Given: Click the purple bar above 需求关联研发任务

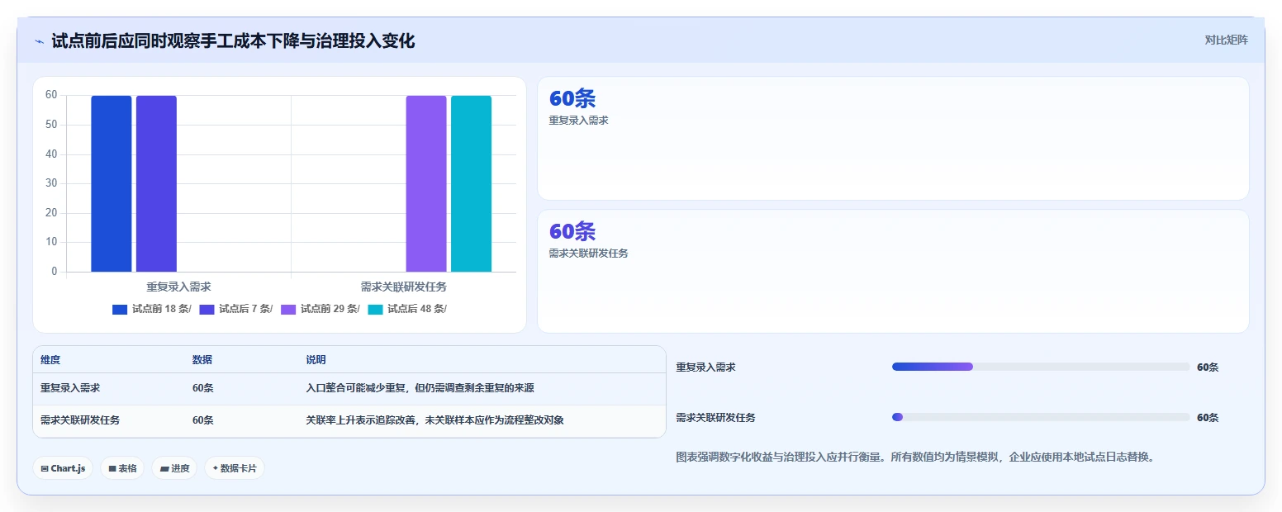Looking at the screenshot, I should click(x=426, y=183).
